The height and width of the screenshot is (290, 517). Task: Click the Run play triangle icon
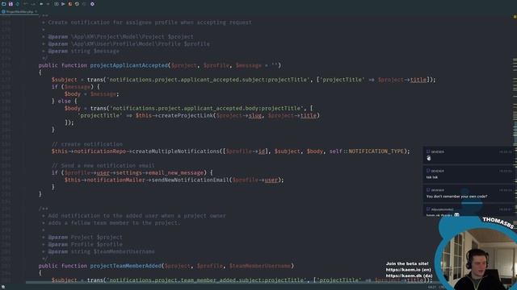(x=63, y=4)
